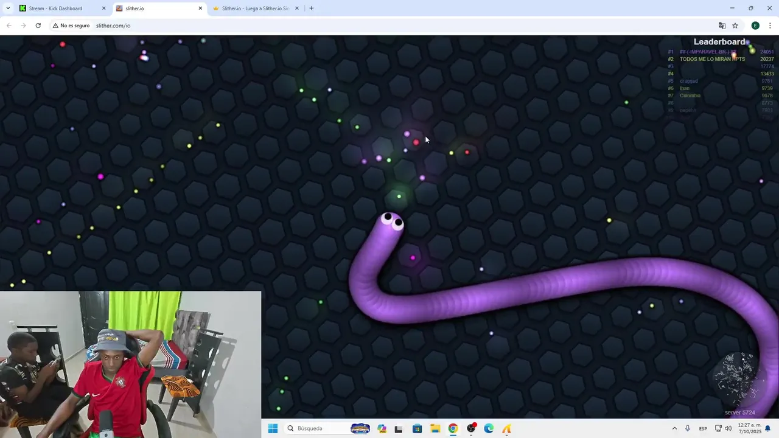Viewport: 779px width, 438px height.
Task: Click the score 24051
Action: point(767,52)
